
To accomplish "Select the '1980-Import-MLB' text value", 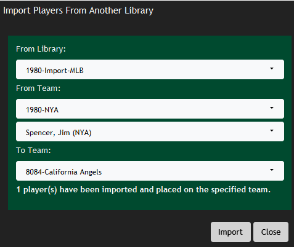I will 55,71.
